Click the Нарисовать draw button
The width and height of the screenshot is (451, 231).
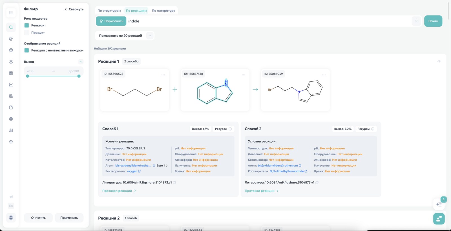[x=111, y=21]
